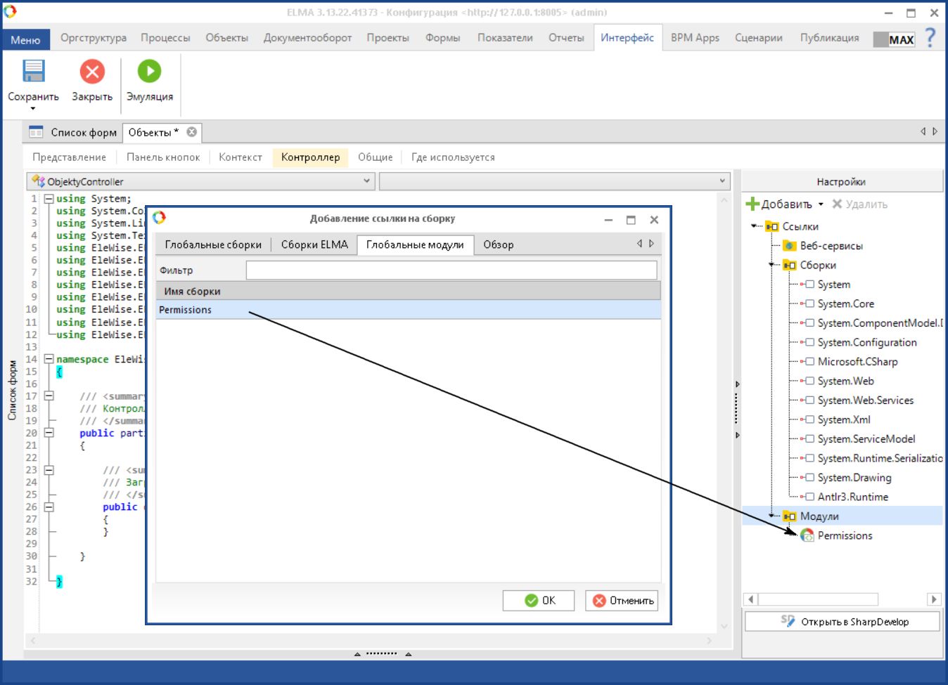Viewport: 948px width, 685px height.
Task: Select System.Drawing in the tree
Action: (x=854, y=478)
